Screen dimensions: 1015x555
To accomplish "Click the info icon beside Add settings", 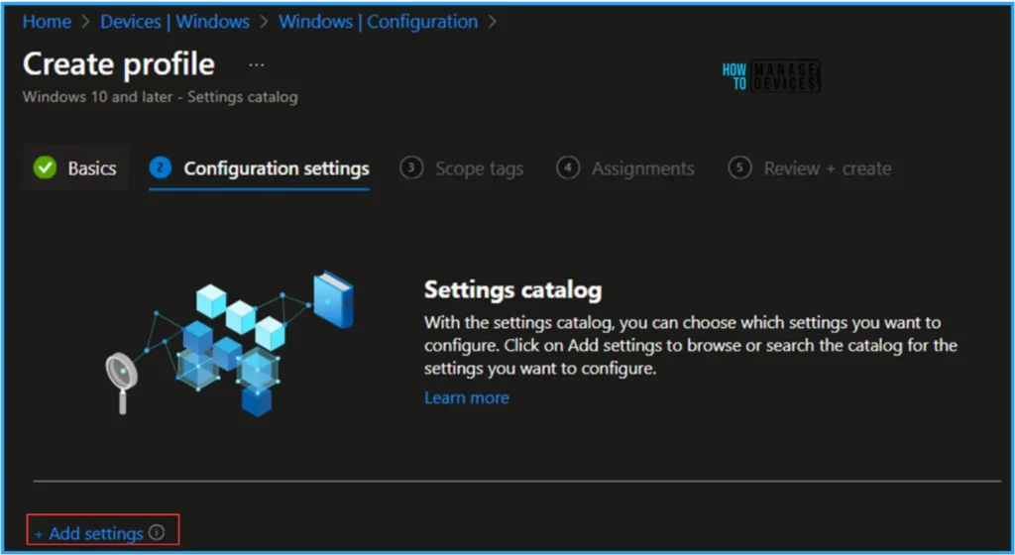I will point(157,533).
